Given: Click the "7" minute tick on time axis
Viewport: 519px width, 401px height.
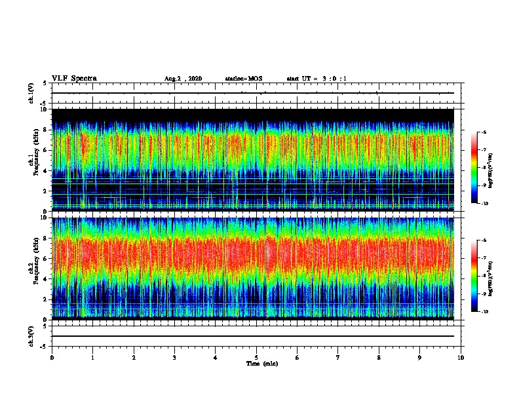Looking at the screenshot, I should [338, 358].
